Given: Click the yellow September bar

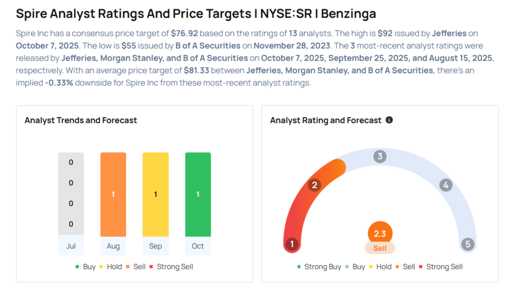Looking at the screenshot, I should (156, 194).
